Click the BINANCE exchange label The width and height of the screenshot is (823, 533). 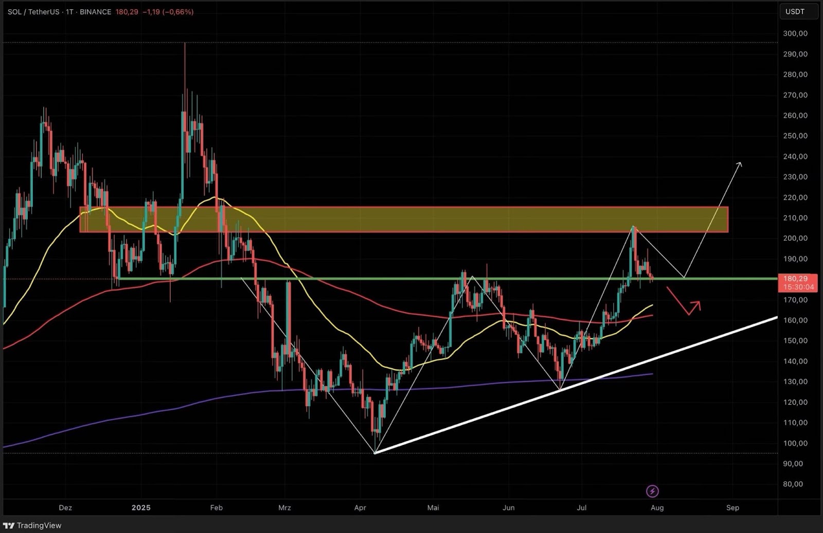[x=97, y=11]
